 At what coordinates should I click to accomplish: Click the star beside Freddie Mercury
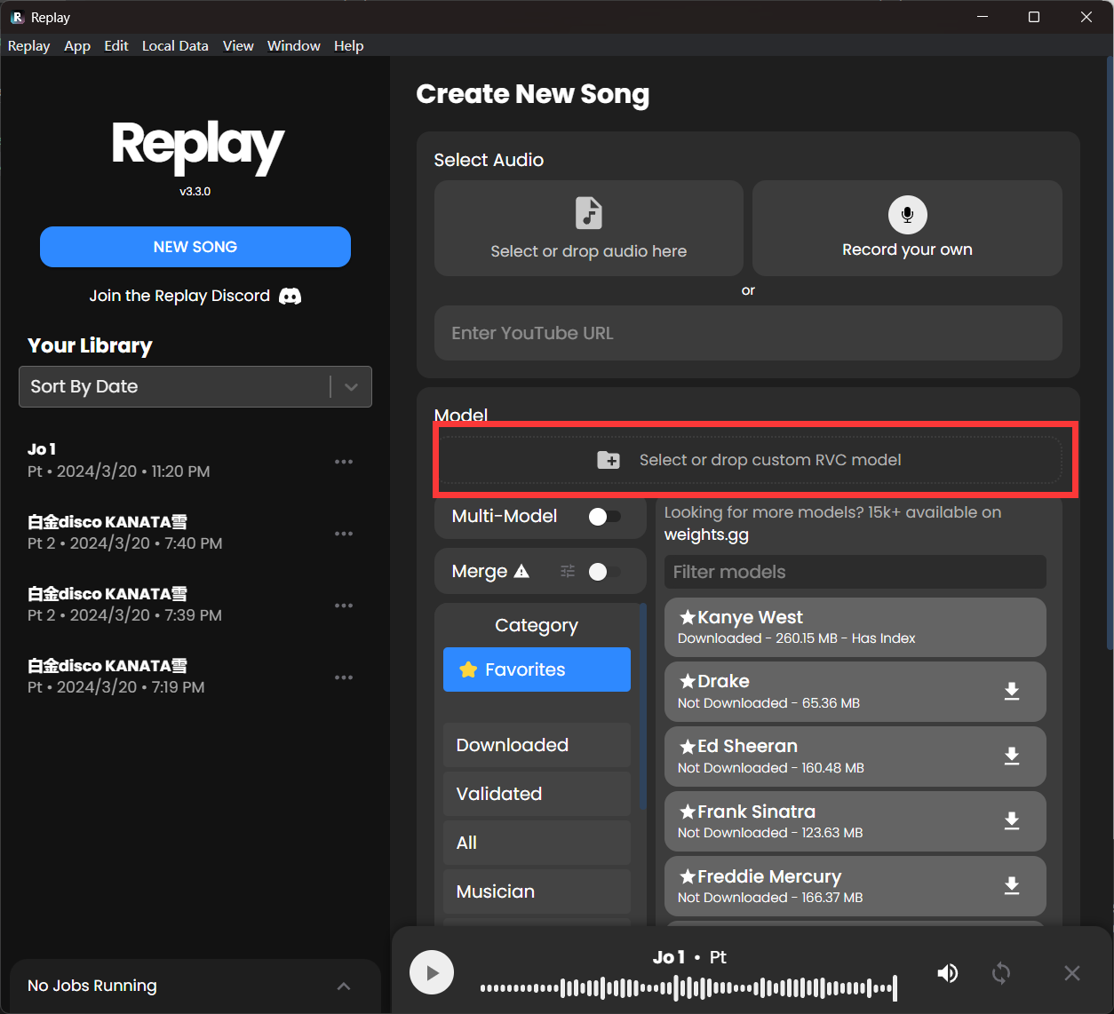688,876
